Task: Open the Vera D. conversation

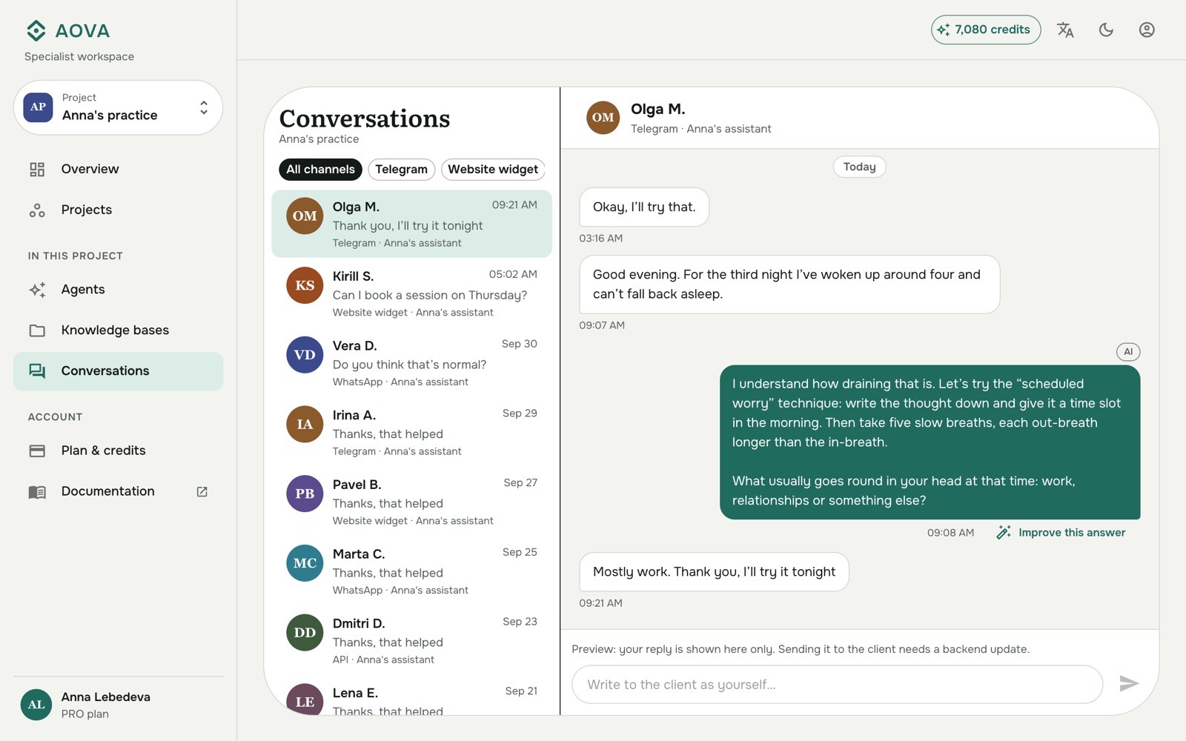Action: [x=411, y=363]
